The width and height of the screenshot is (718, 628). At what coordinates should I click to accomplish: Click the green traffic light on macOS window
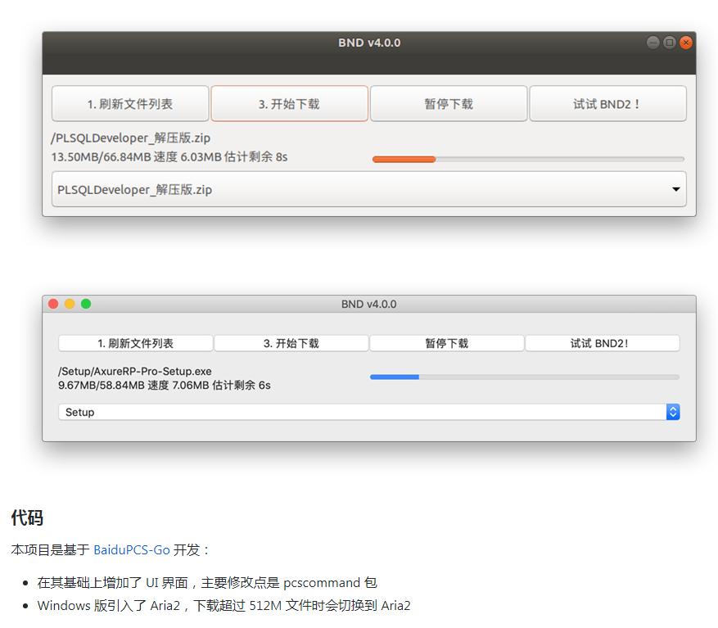click(86, 303)
